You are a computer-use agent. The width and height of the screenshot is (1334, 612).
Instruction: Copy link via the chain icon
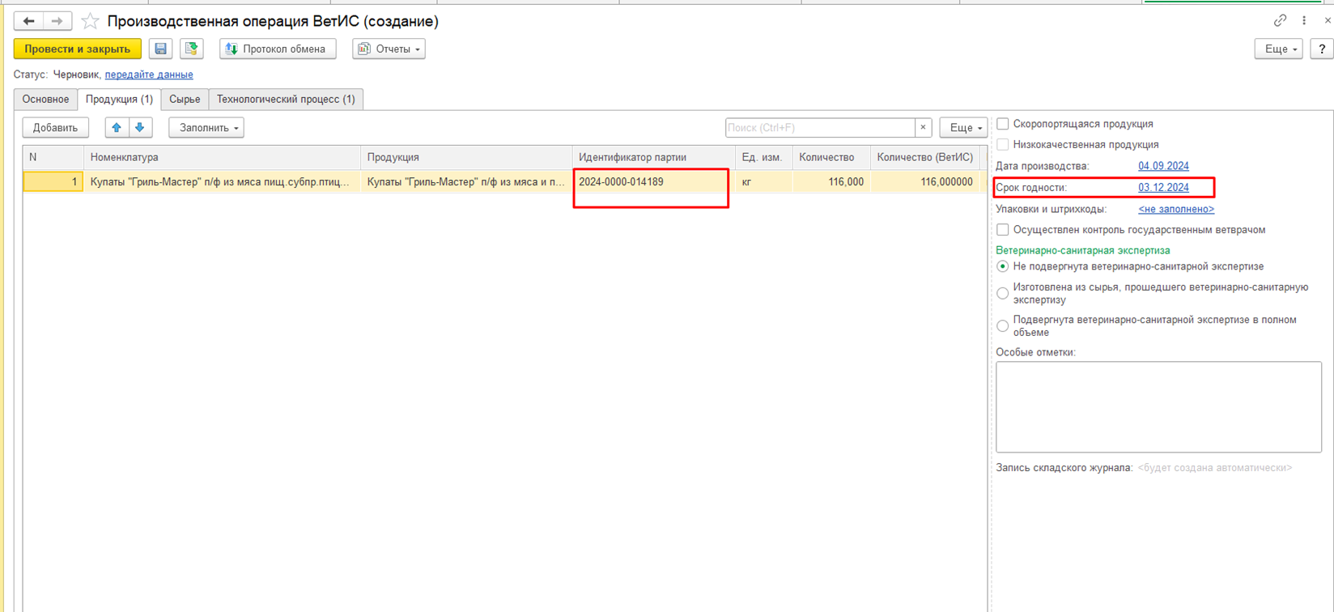pos(1280,20)
